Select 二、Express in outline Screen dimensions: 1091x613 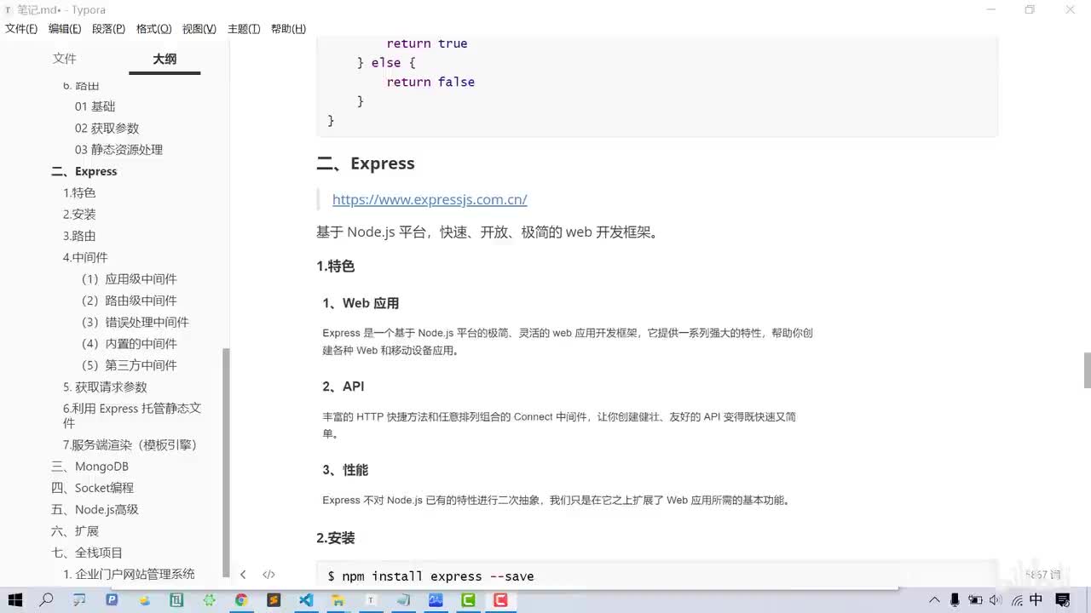click(x=84, y=171)
